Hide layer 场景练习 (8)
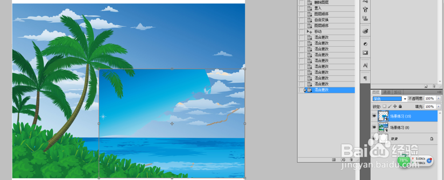Image resolution: width=444 pixels, height=180 pixels. 374,127
